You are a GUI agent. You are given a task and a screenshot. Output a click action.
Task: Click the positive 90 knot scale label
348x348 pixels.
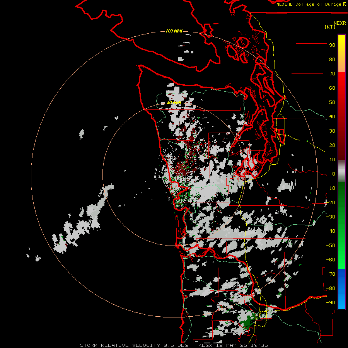pyautogui.click(x=332, y=45)
